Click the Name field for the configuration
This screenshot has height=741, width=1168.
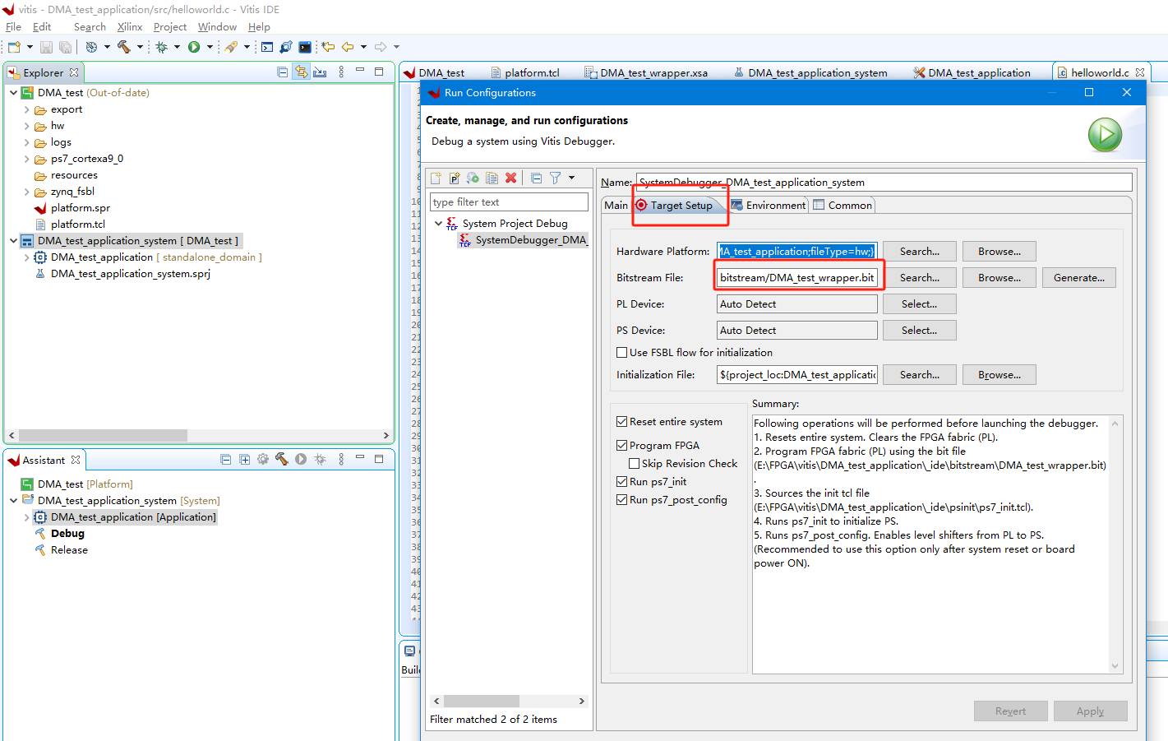point(884,183)
